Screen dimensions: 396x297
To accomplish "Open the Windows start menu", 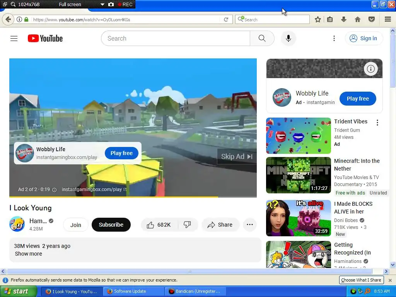I will (x=18, y=292).
